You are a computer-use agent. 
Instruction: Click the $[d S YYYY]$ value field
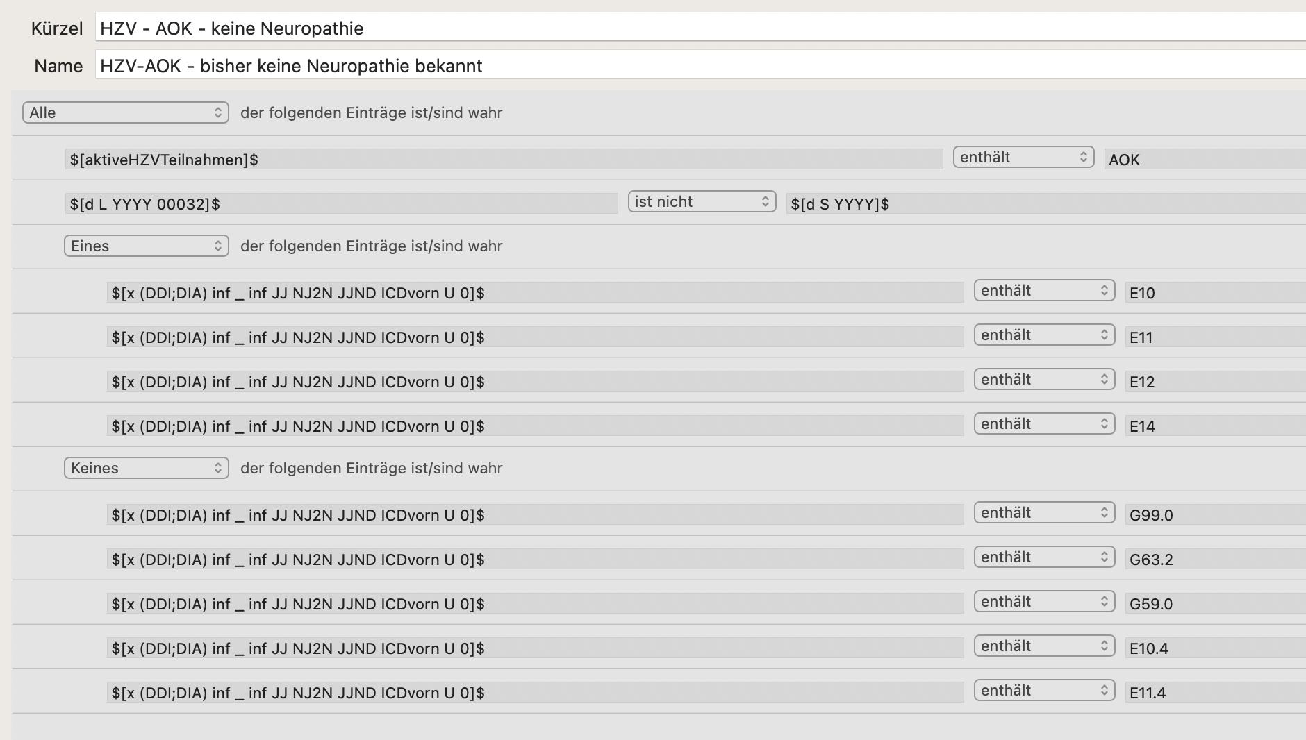[x=1045, y=203]
